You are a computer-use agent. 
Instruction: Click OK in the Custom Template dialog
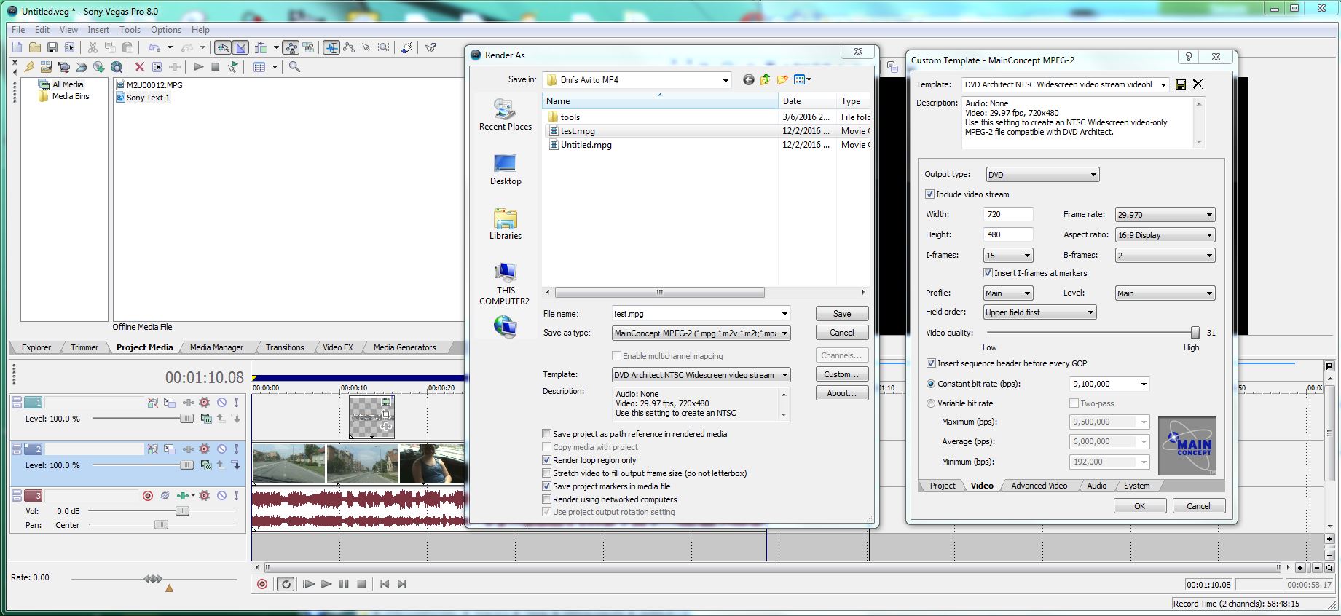click(1140, 506)
